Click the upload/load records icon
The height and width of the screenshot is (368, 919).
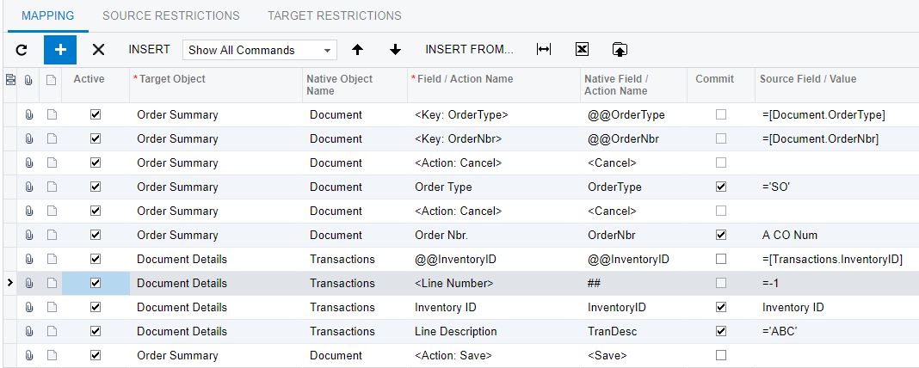point(620,50)
